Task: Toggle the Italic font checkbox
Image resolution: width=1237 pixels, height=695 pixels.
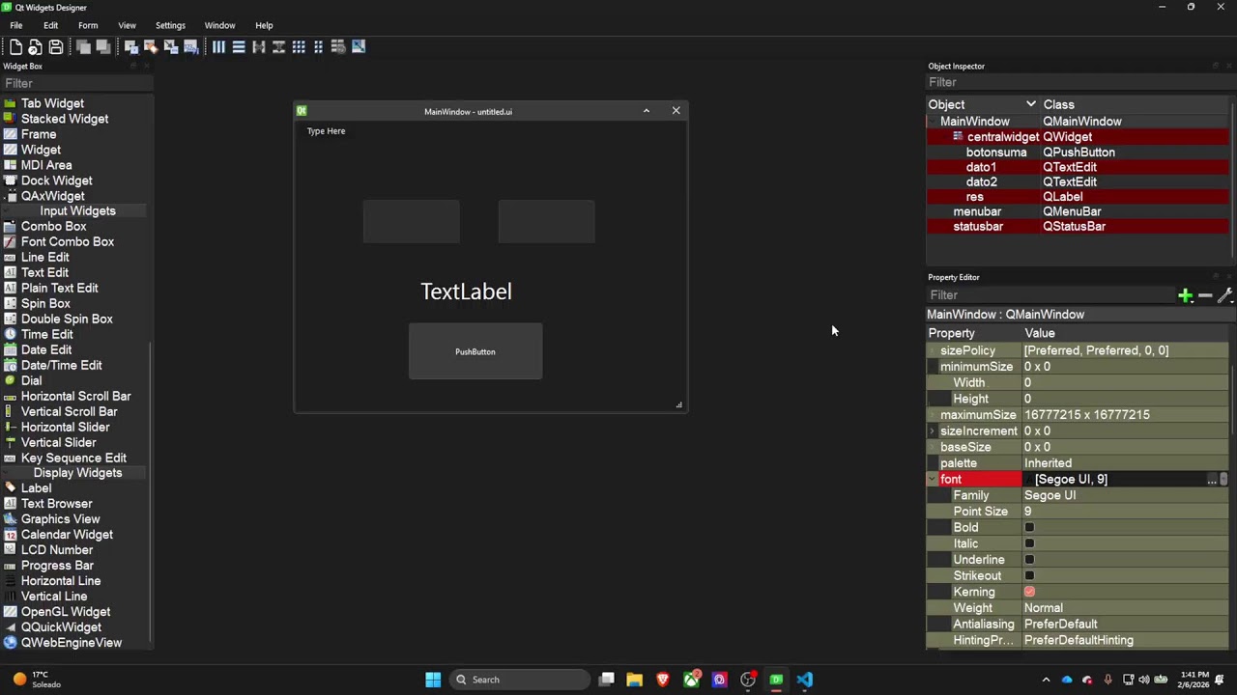Action: (1029, 543)
